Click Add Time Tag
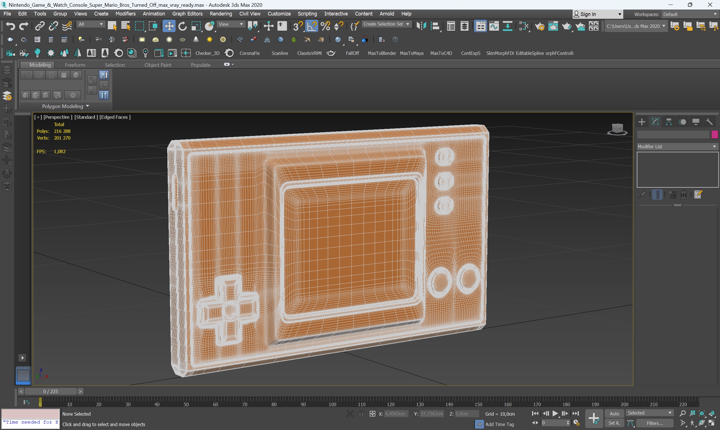720x430 pixels. 499,424
